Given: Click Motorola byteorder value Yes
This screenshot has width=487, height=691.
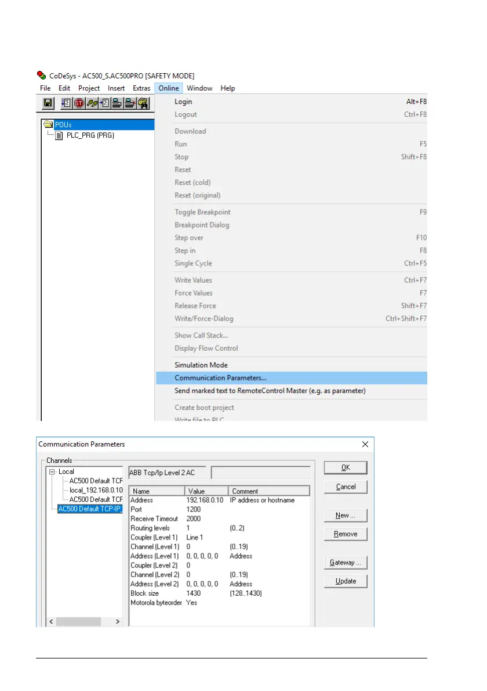Looking at the screenshot, I should tap(191, 602).
